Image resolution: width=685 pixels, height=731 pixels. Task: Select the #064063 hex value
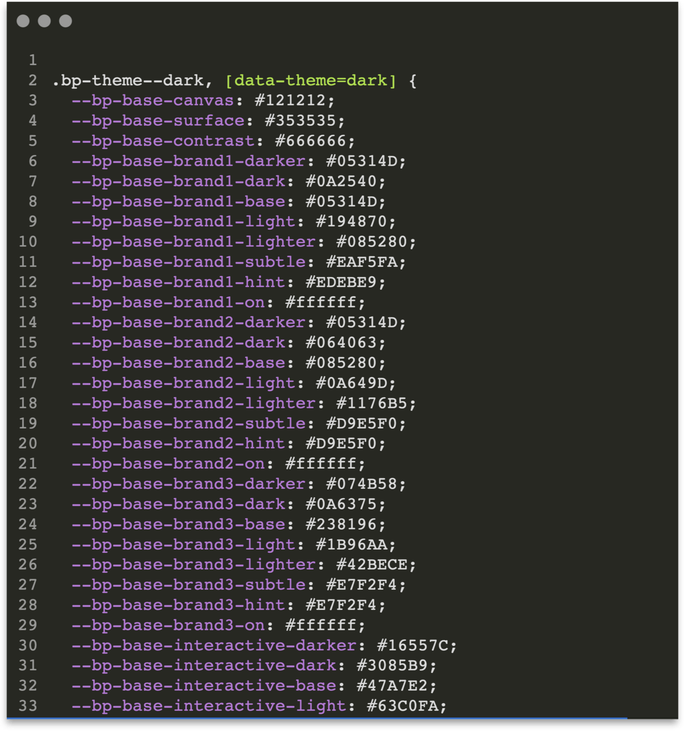click(x=341, y=343)
